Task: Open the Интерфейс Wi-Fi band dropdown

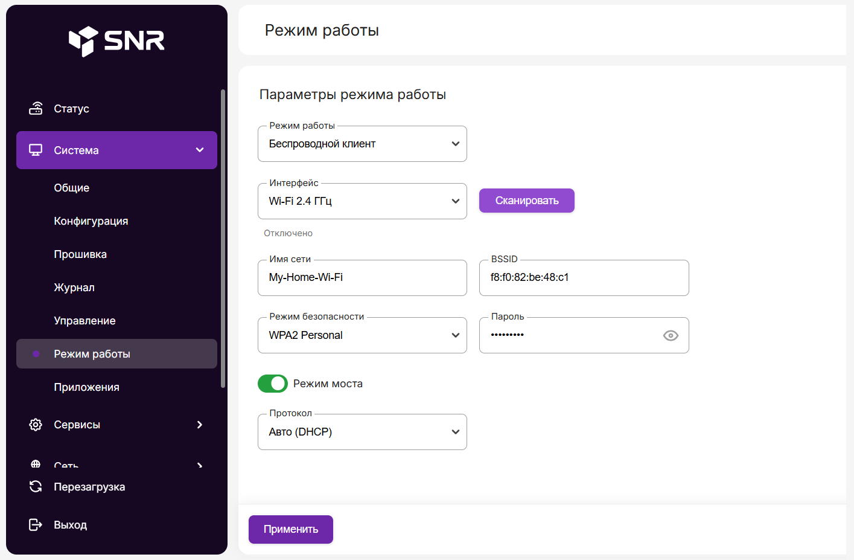Action: [x=362, y=201]
